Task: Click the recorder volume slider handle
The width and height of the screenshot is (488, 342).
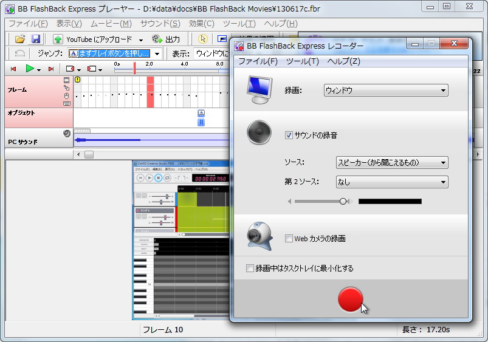Action: tap(343, 201)
